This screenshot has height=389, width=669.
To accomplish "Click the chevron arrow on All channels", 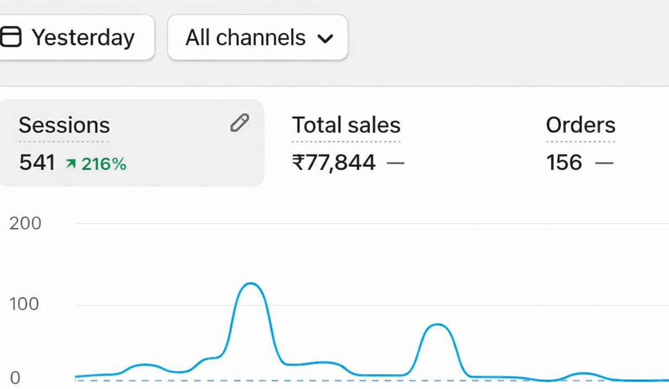I will (x=324, y=38).
